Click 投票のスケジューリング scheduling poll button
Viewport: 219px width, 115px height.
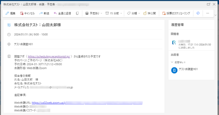[x=176, y=13]
